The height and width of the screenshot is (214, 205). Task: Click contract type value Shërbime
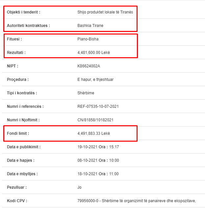tap(86, 93)
